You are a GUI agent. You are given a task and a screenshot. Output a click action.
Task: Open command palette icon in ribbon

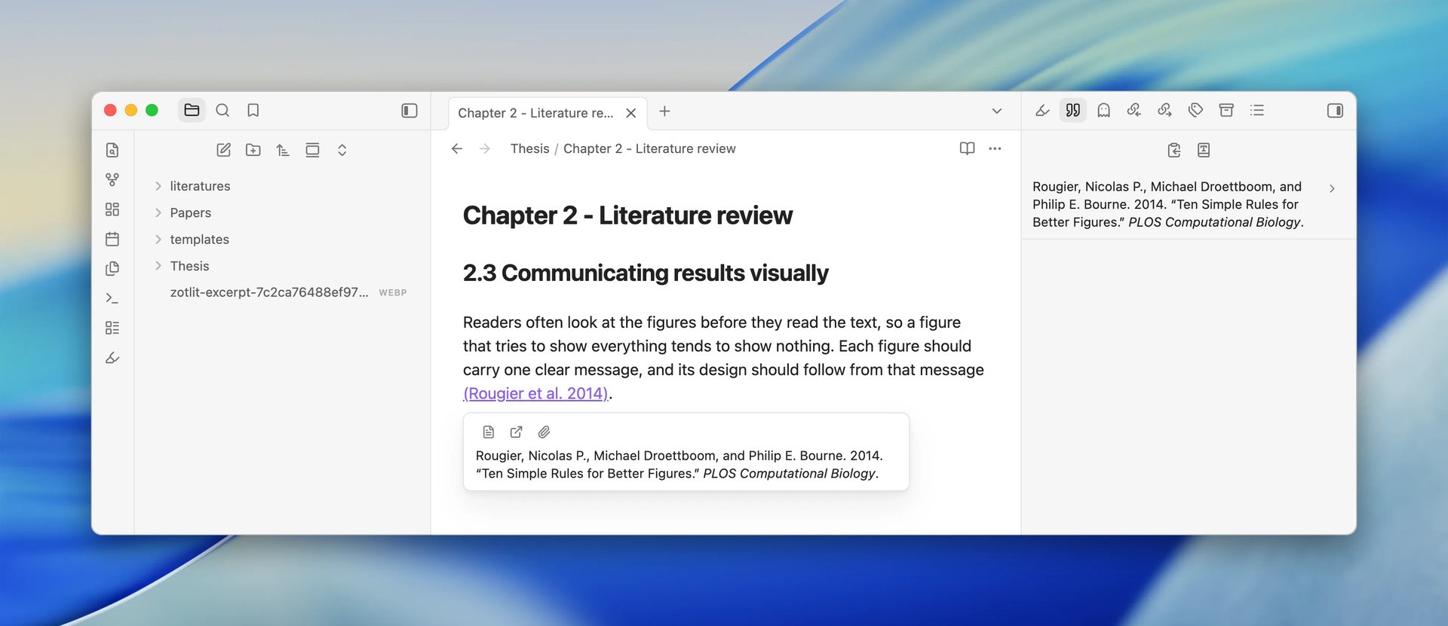112,298
